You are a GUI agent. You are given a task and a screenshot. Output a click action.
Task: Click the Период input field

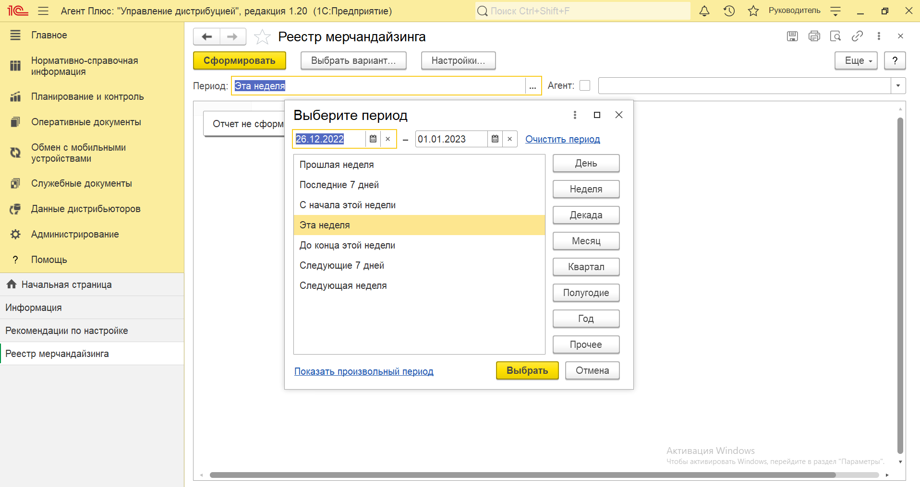point(378,86)
